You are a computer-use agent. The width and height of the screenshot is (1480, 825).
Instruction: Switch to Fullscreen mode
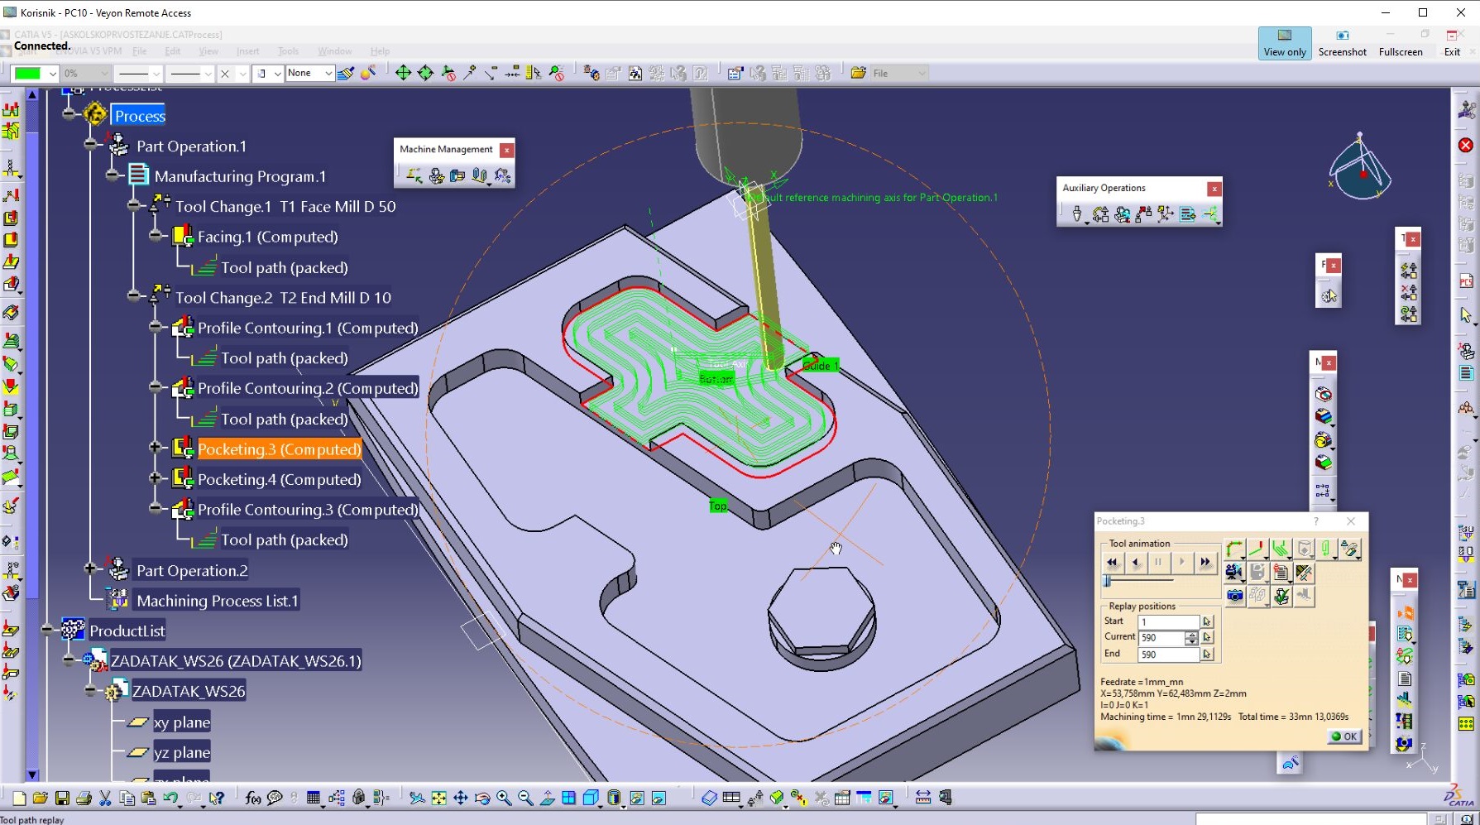click(1400, 43)
